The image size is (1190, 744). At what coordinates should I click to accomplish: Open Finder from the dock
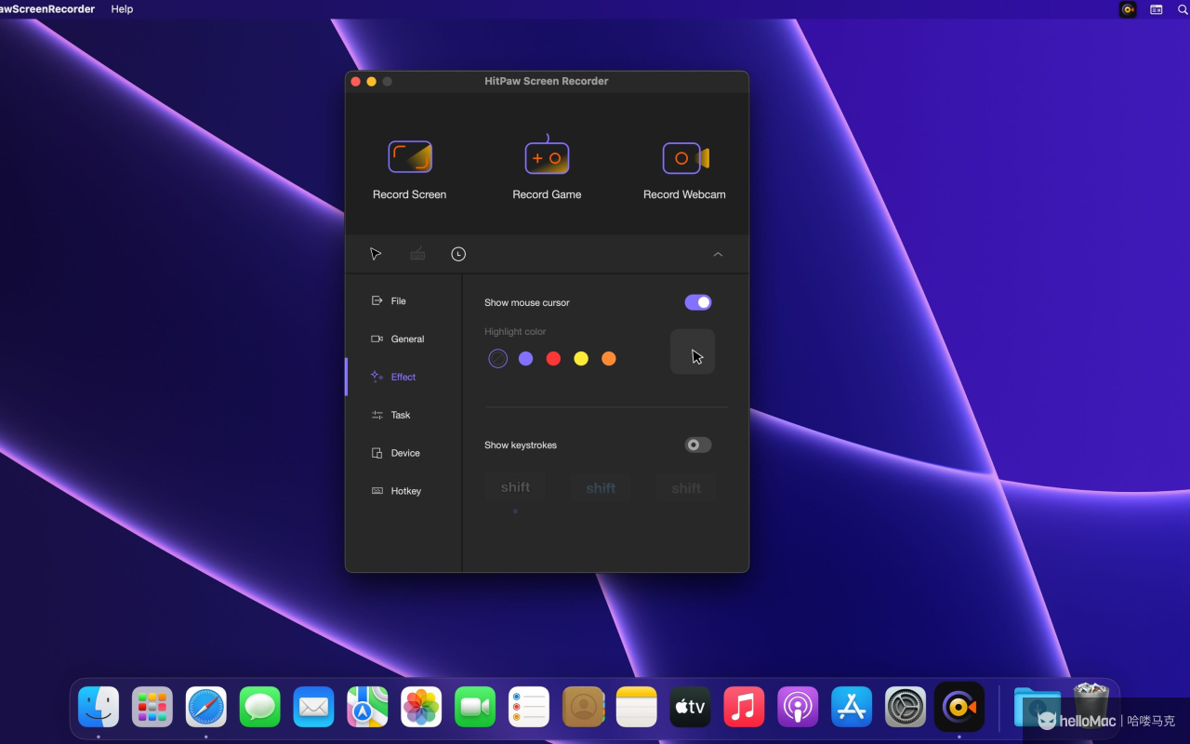pyautogui.click(x=99, y=707)
